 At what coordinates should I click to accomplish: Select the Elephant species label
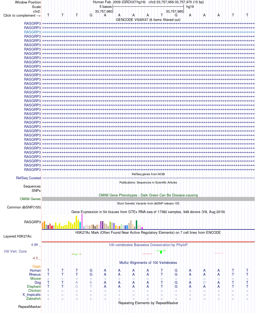tap(34, 286)
